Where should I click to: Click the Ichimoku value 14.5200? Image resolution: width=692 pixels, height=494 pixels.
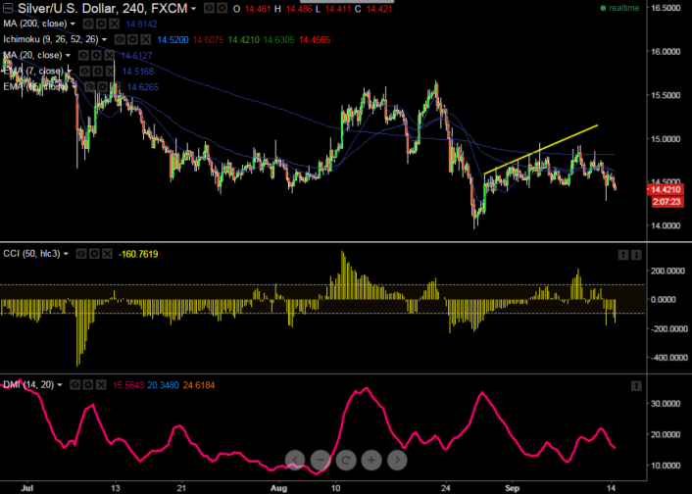(173, 40)
